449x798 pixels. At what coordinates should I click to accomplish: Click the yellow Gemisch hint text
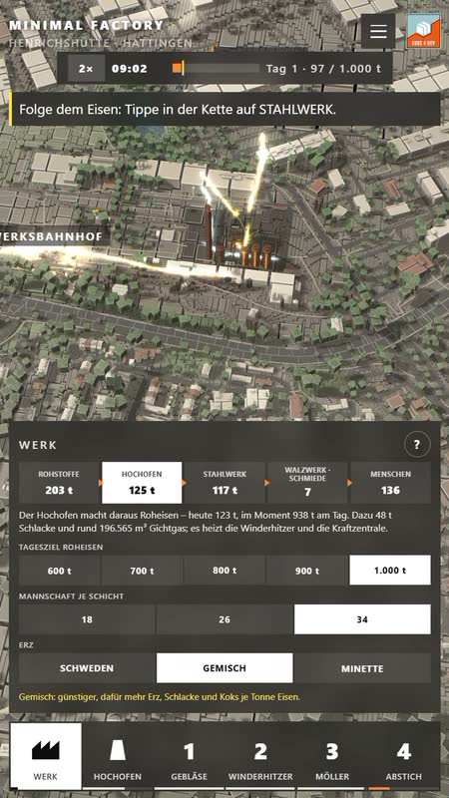[x=160, y=696]
